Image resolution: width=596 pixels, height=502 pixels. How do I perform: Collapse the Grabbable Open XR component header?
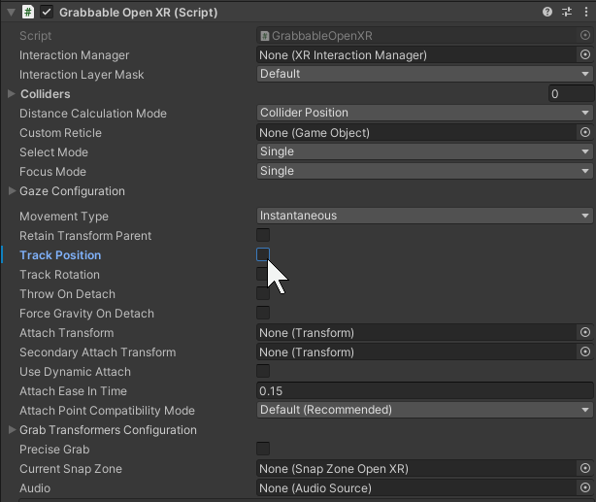pyautogui.click(x=10, y=13)
